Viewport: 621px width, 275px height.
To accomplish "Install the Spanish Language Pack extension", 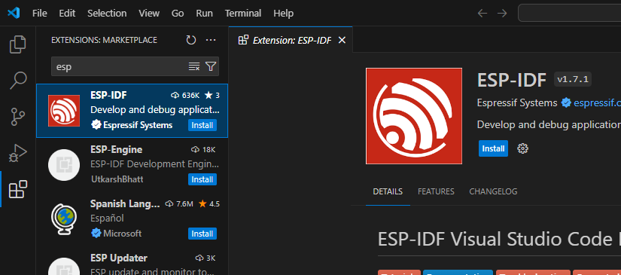I will 202,234.
